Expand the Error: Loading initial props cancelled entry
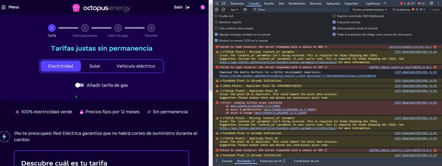Image resolution: width=442 pixels, height=166 pixels. pyautogui.click(x=221, y=103)
